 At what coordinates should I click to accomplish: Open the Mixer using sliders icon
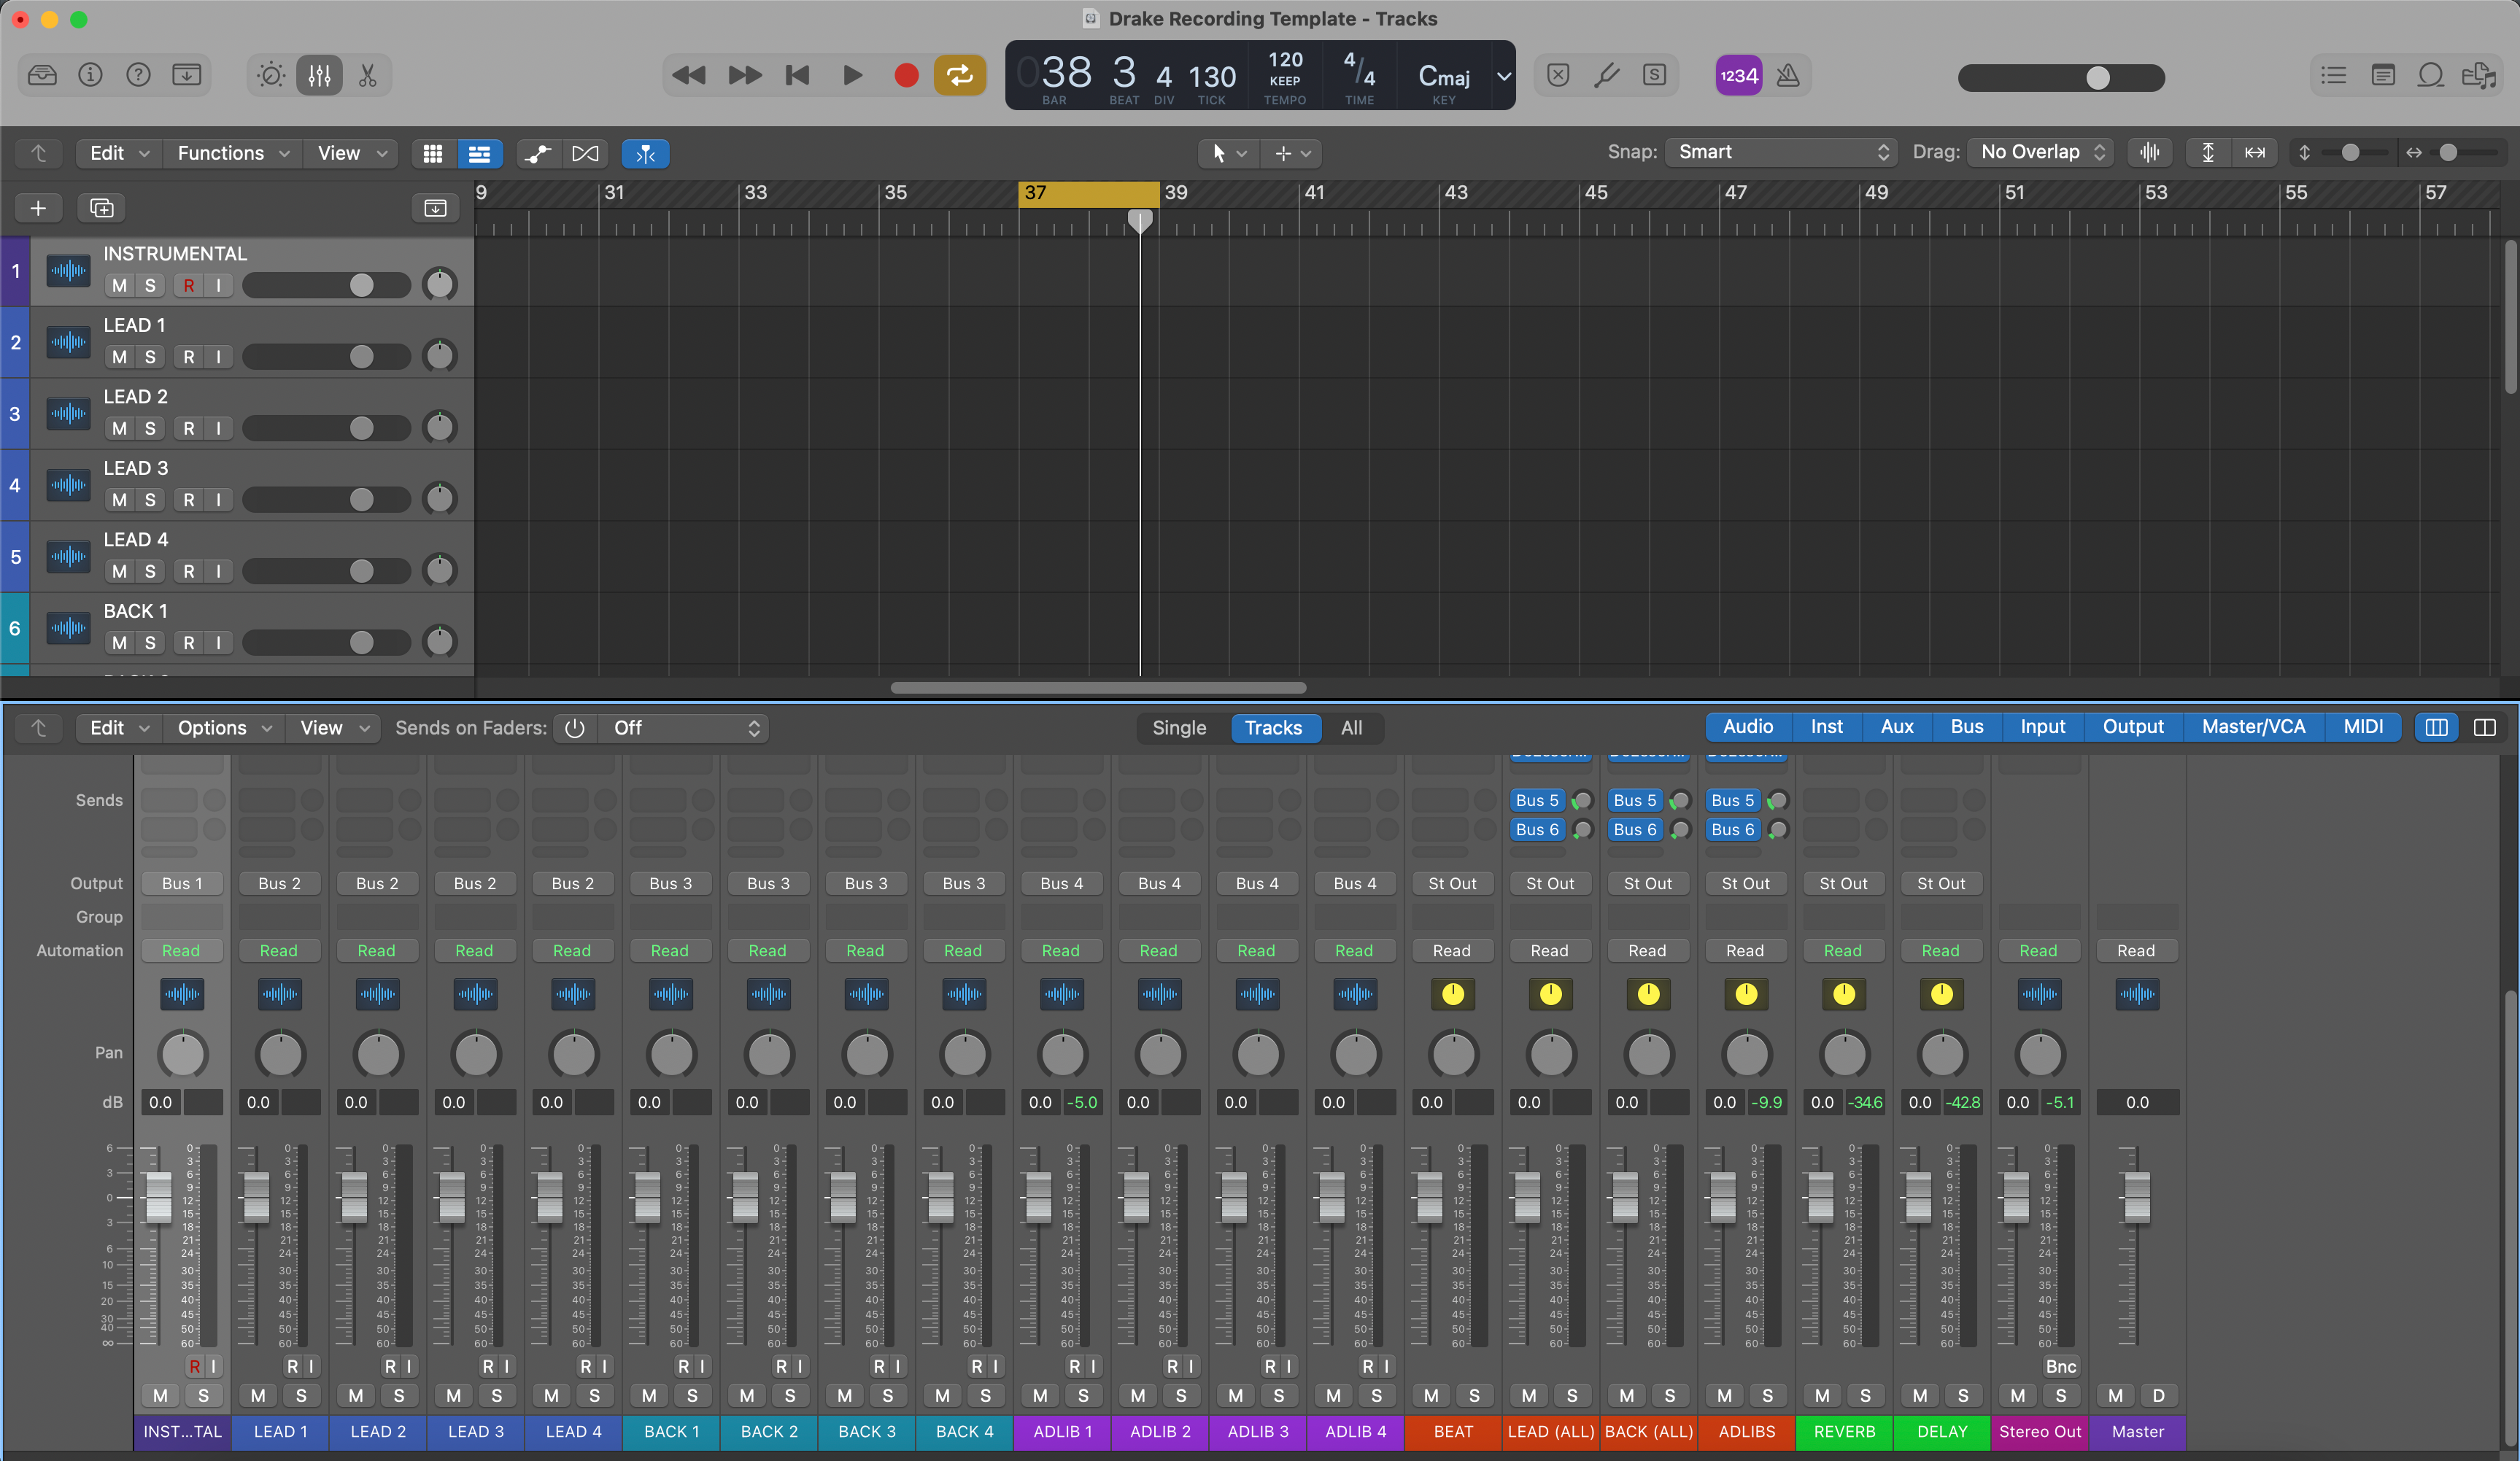[x=319, y=76]
